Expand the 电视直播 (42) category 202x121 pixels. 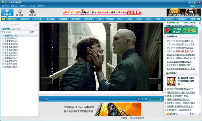coord(3,38)
